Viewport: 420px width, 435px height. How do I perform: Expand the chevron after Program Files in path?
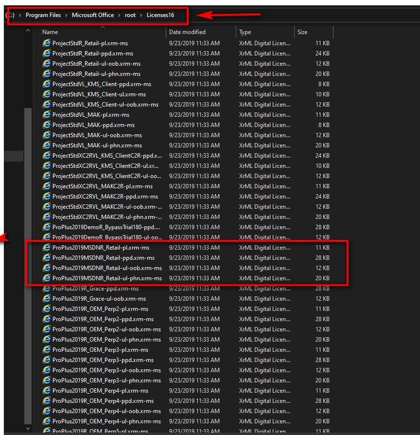coord(66,15)
